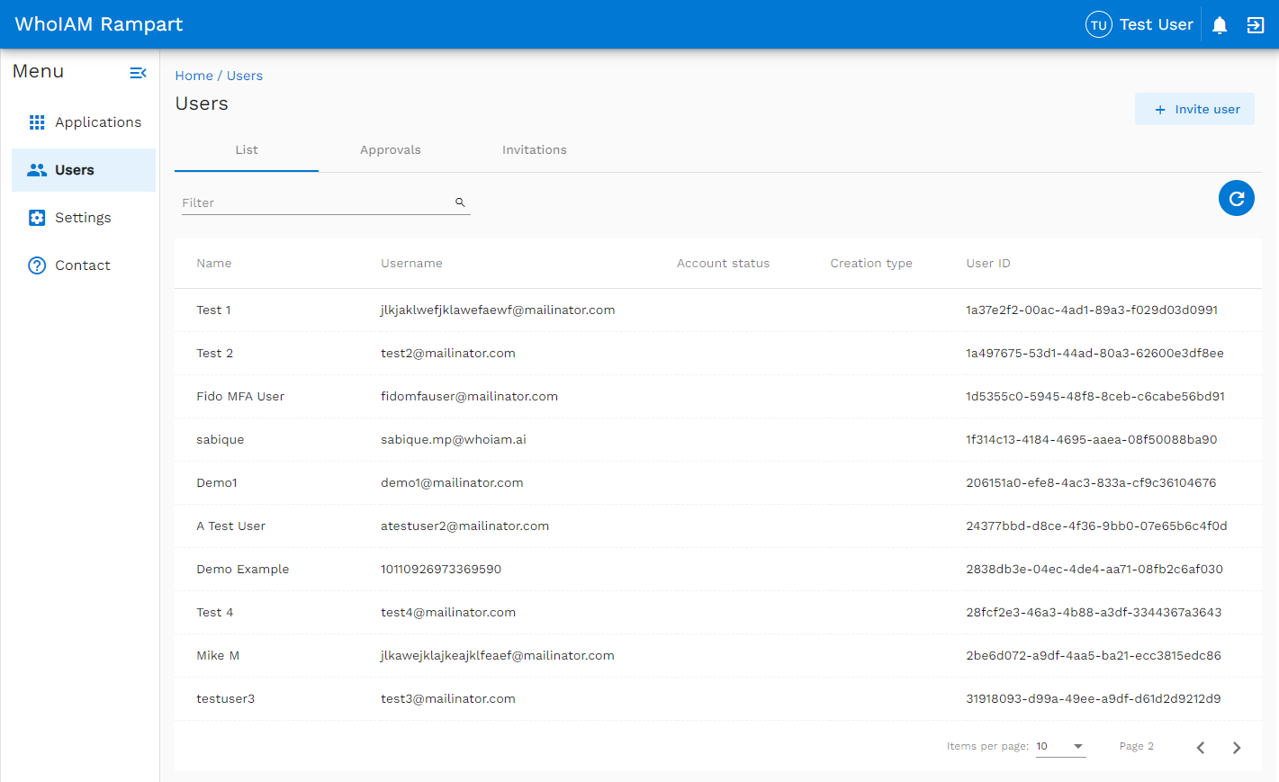Image resolution: width=1279 pixels, height=782 pixels.
Task: Select the List tab
Action: click(x=246, y=149)
